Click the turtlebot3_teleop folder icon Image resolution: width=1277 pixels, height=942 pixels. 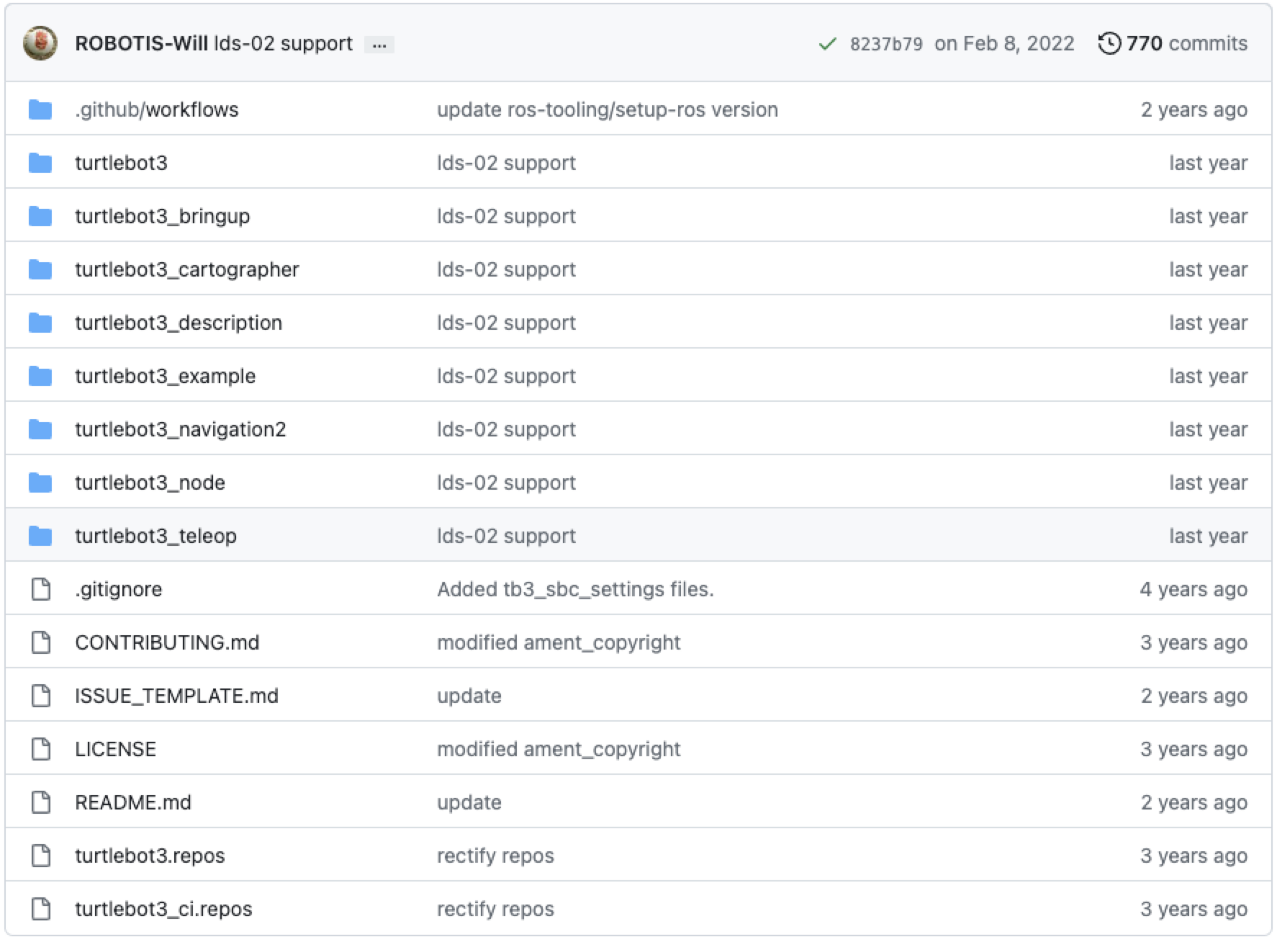[x=40, y=536]
